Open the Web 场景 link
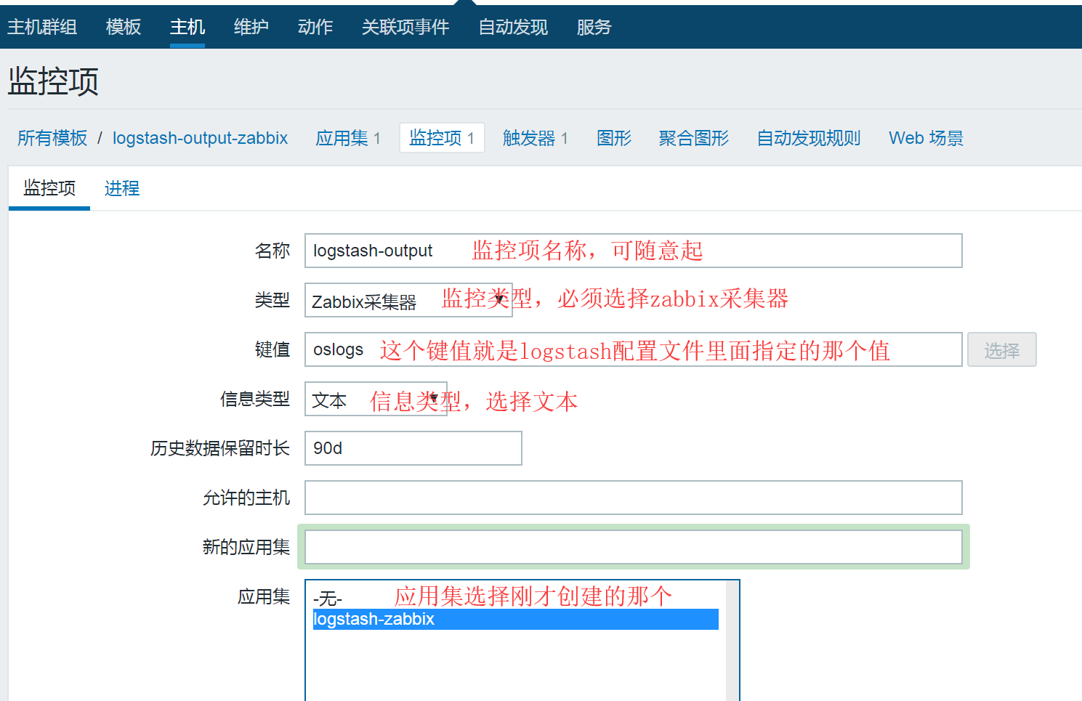This screenshot has height=701, width=1082. (926, 138)
